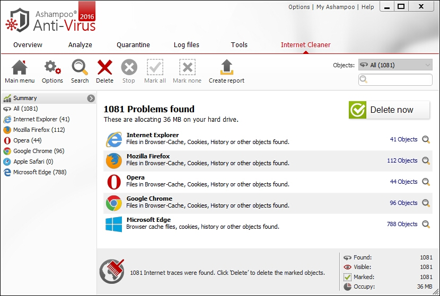Click magnifier icon in Mozilla Firefox row

pyautogui.click(x=426, y=160)
